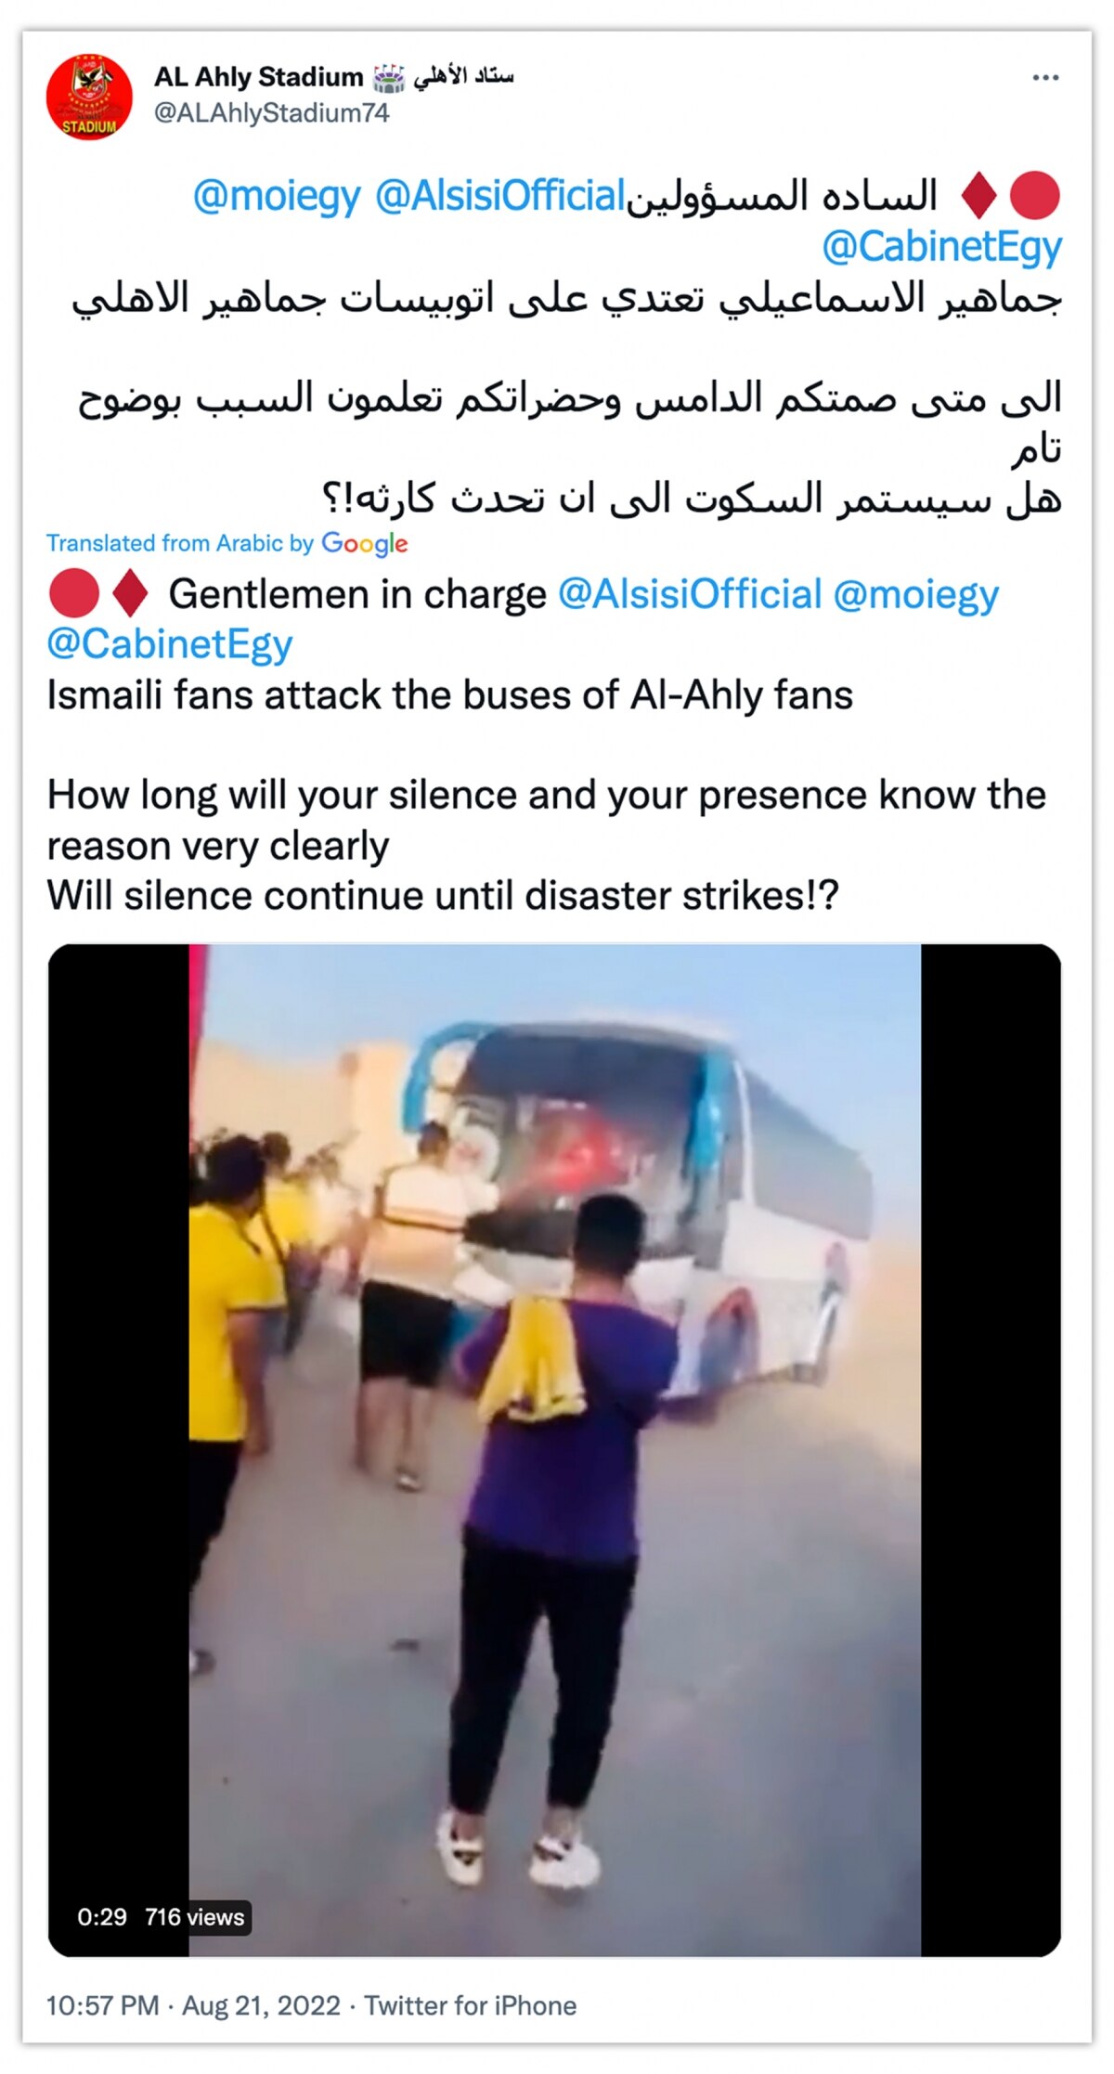Click the stadium emoji beside account name

tap(389, 78)
